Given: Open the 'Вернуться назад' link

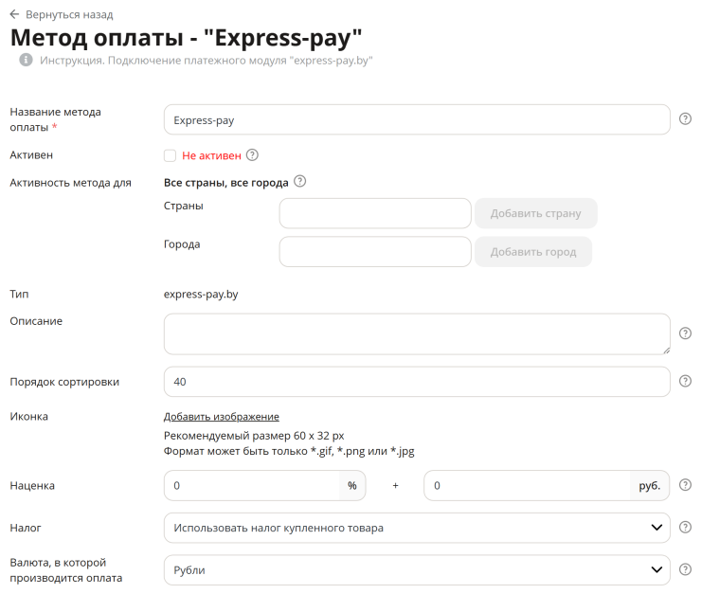Looking at the screenshot, I should (69, 15).
